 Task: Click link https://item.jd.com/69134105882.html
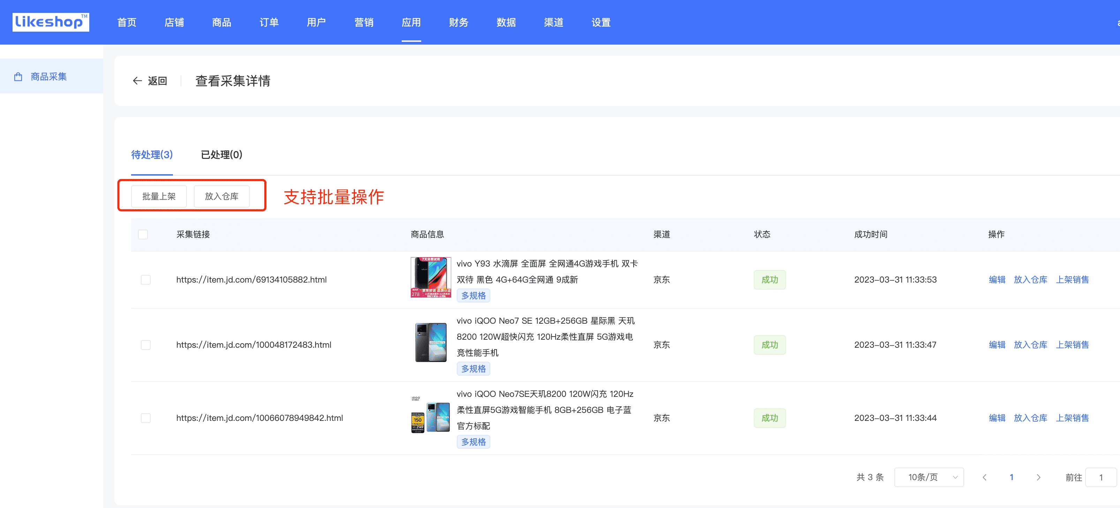[x=251, y=280]
